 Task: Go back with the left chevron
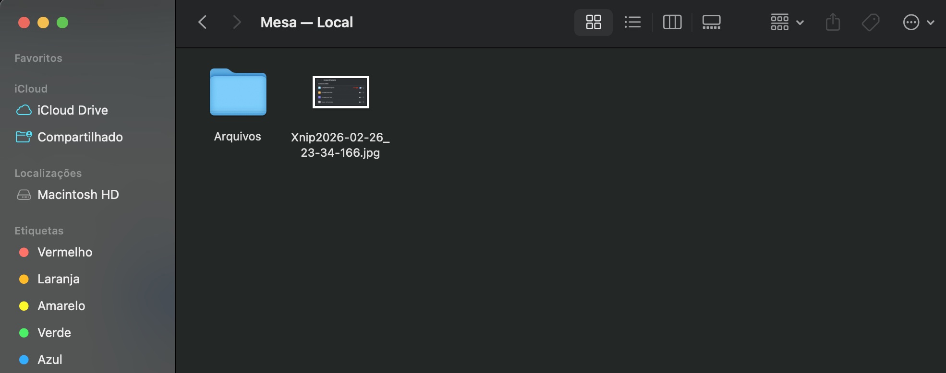pos(203,22)
